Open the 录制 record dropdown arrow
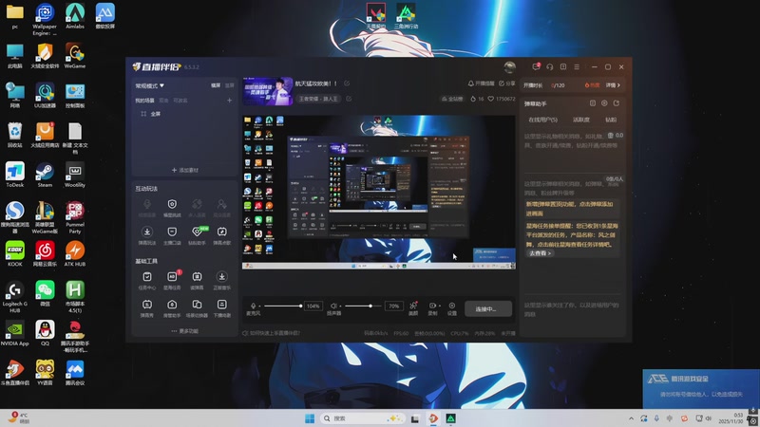Screen dimensions: 760x427 (x=440, y=306)
